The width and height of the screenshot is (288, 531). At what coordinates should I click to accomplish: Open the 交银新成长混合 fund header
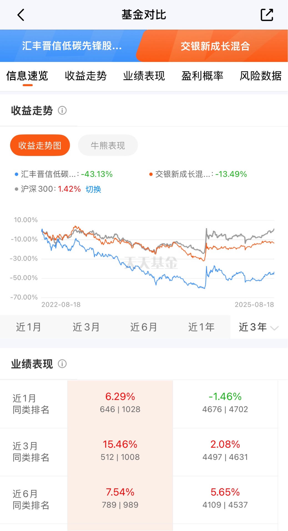tap(215, 46)
